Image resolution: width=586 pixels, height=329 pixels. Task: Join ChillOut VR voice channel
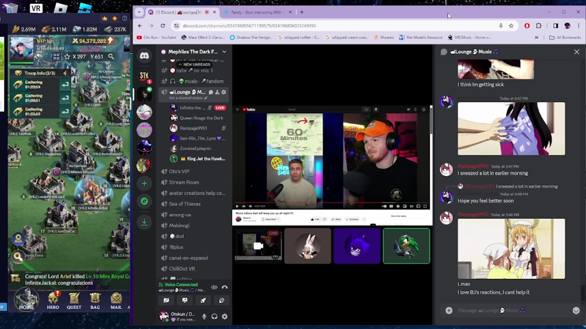click(x=195, y=269)
